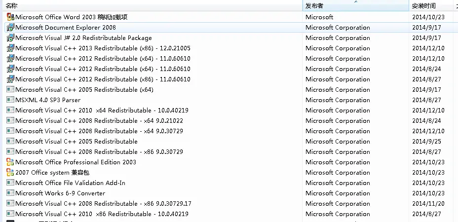Screen dimensions: 458x222
Task: Click the Microsoft Document Explorer 2008 icon
Action: pos(10,28)
